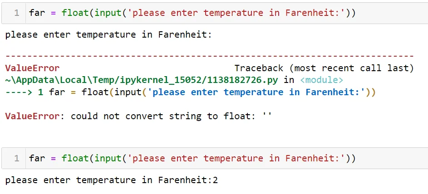Click the 'far' variable in first cell

(37, 13)
